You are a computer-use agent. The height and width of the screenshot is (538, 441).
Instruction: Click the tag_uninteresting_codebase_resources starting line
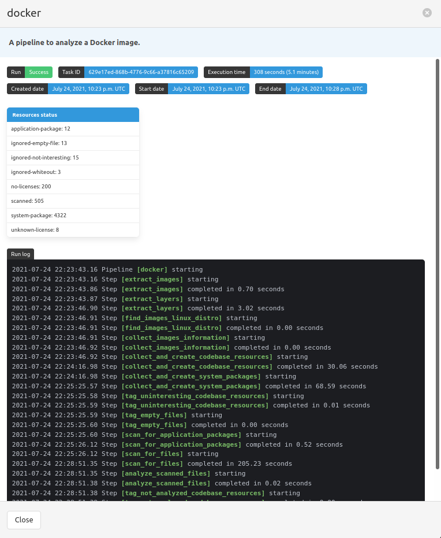click(x=158, y=396)
